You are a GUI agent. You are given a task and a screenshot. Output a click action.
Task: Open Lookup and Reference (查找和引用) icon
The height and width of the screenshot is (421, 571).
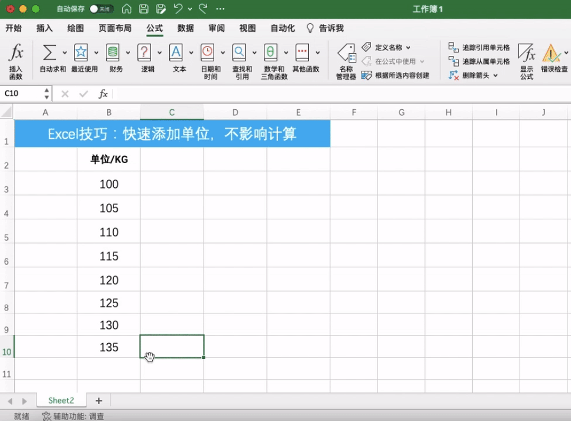coord(240,52)
